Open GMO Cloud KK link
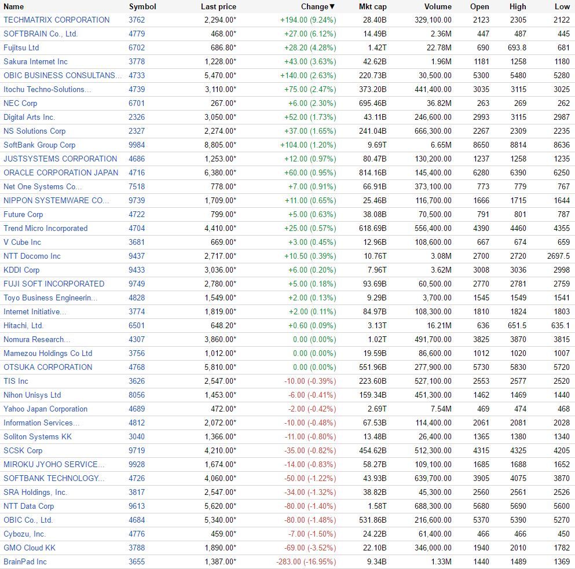 pos(30,549)
